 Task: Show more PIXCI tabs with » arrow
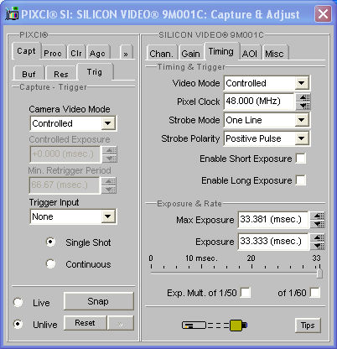(x=126, y=54)
